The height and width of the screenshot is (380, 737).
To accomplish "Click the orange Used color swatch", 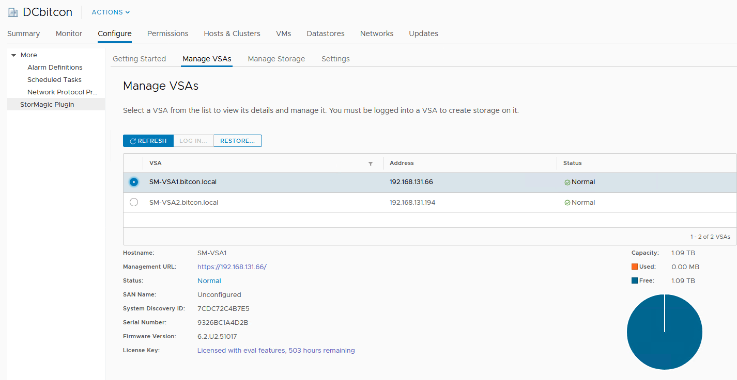I will 635,267.
